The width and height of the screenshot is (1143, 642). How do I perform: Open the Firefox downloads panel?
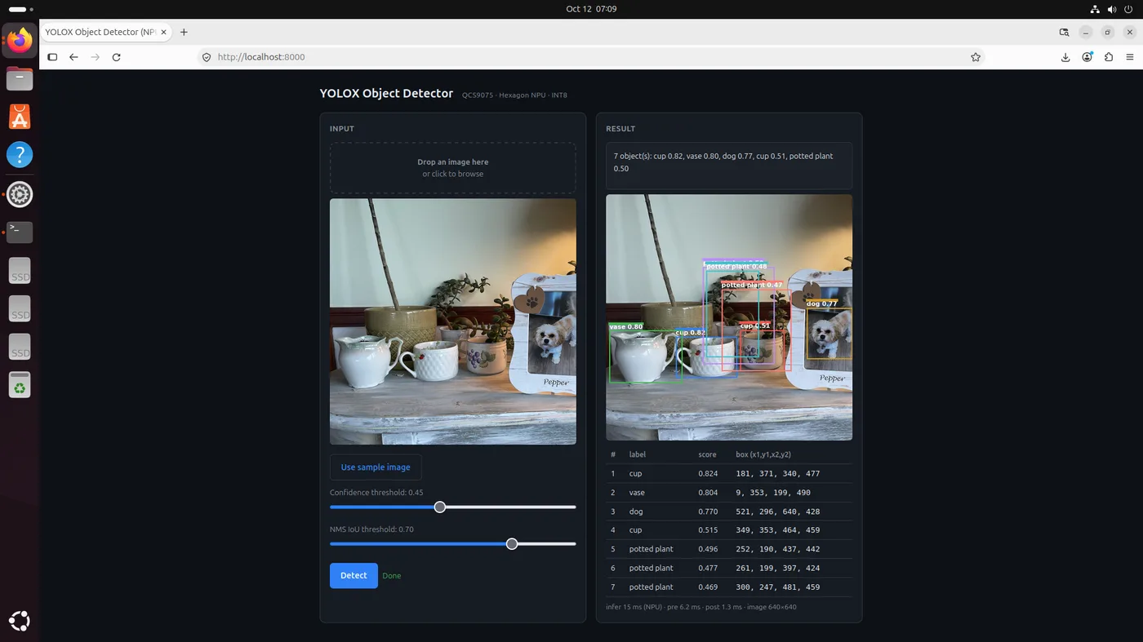point(1065,57)
